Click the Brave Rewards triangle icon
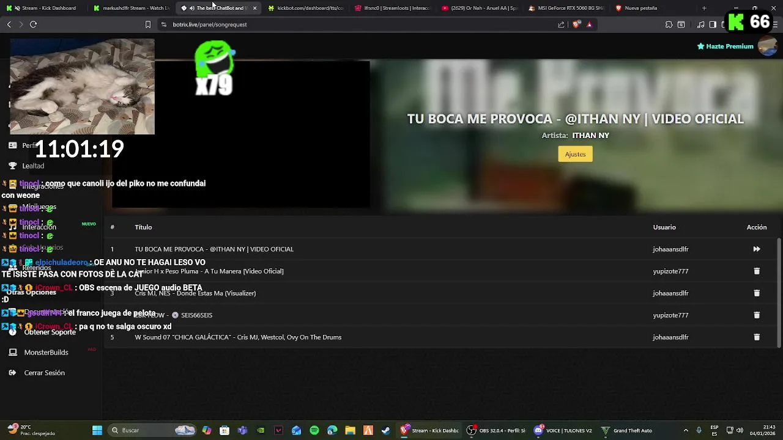 (589, 24)
